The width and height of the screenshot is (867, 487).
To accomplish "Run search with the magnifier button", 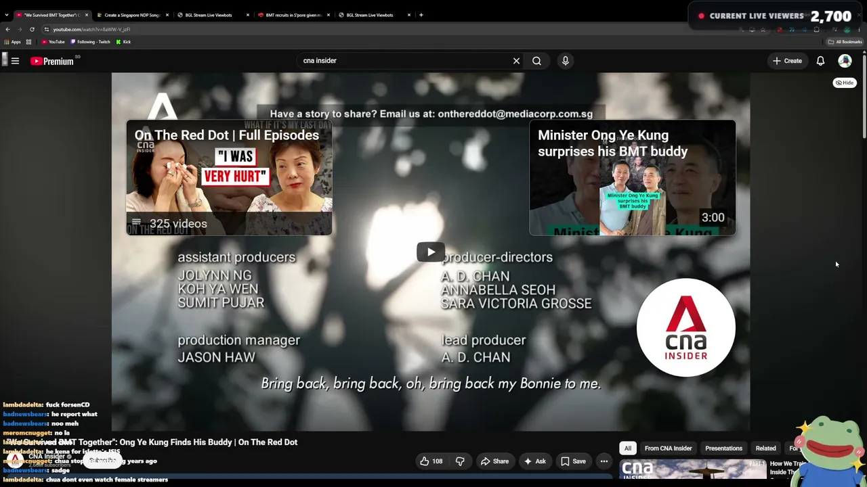I will [536, 61].
